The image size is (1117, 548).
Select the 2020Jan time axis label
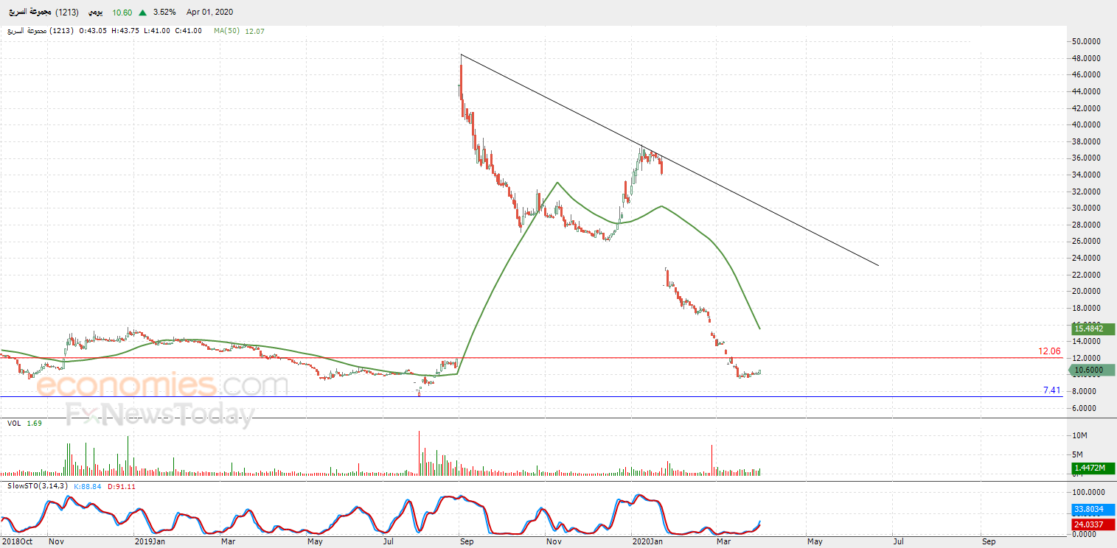(648, 541)
